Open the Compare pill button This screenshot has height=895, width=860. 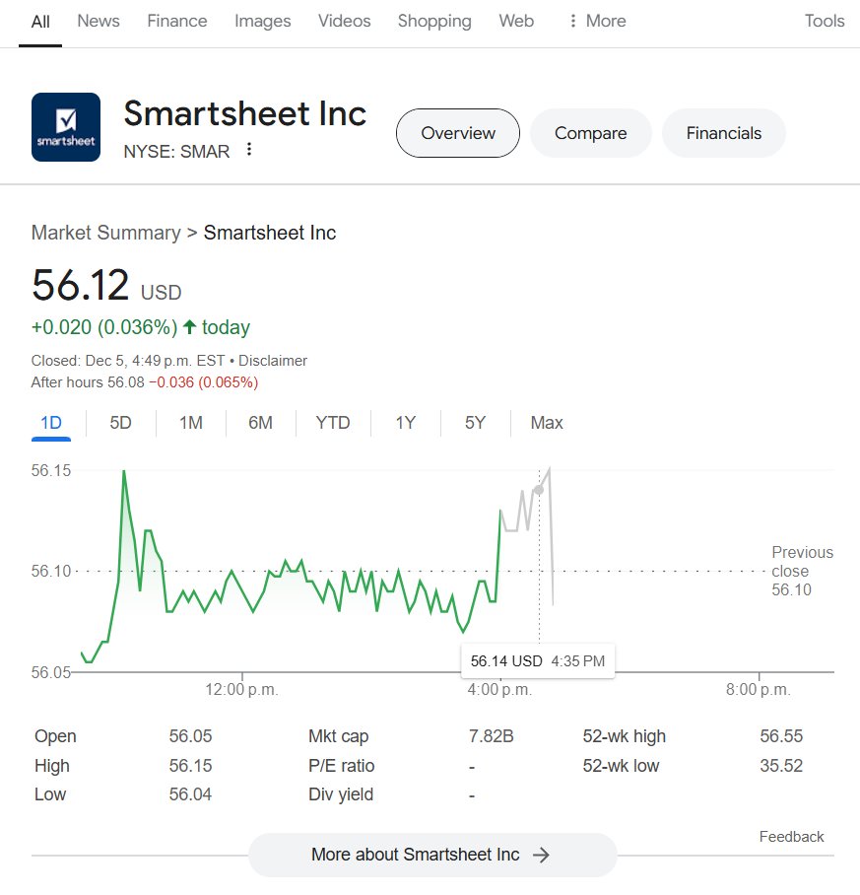pyautogui.click(x=590, y=133)
